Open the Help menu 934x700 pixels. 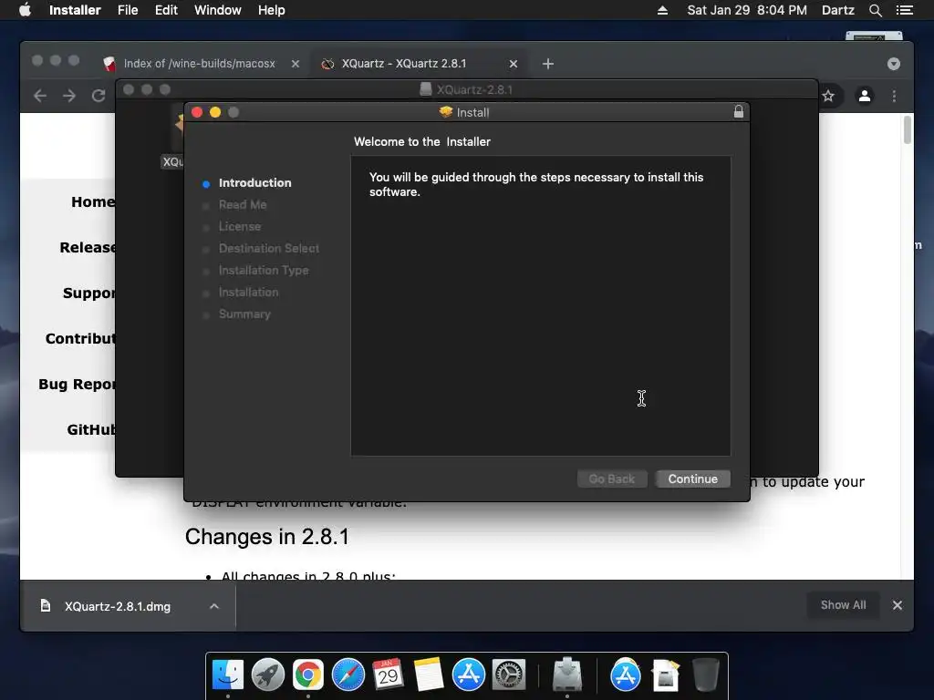pyautogui.click(x=271, y=10)
